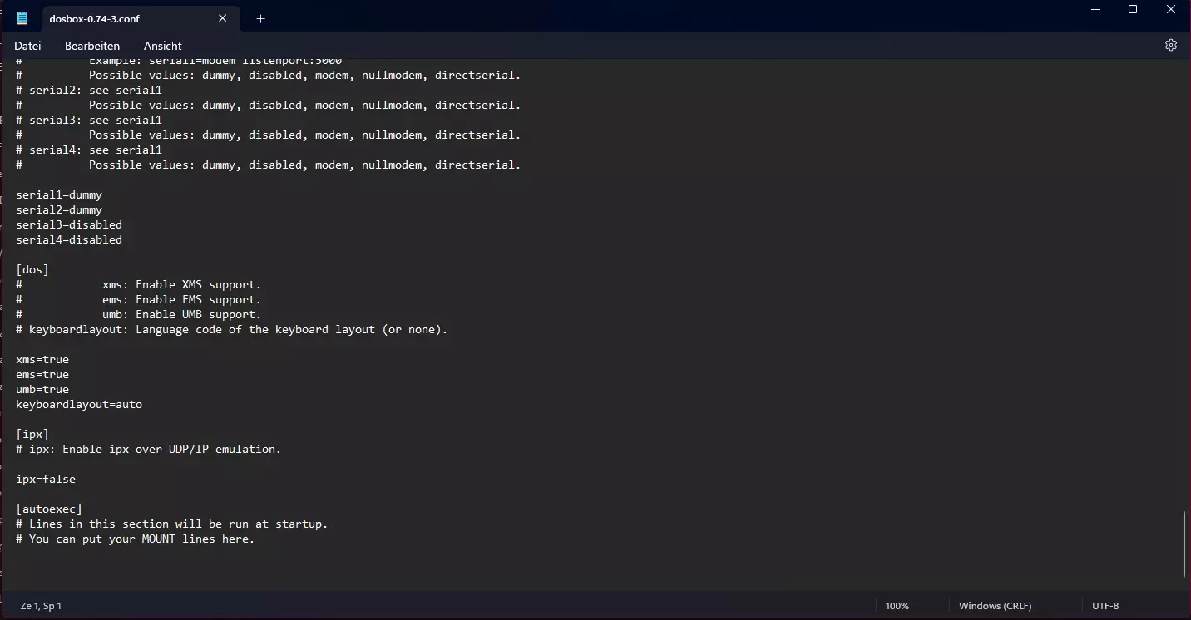Click the line keyboardlayout=auto
The width and height of the screenshot is (1191, 620).
[79, 404]
